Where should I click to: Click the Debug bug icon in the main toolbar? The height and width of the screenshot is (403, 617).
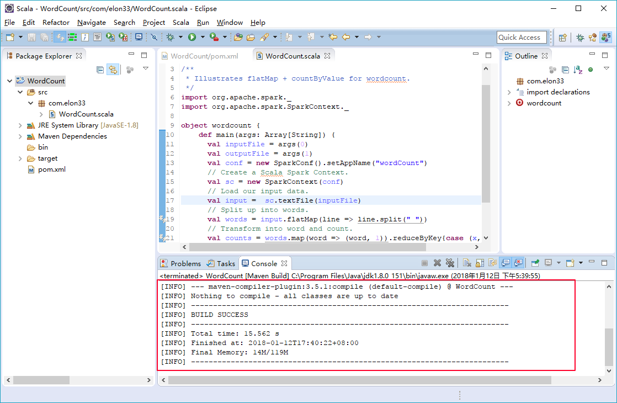171,37
